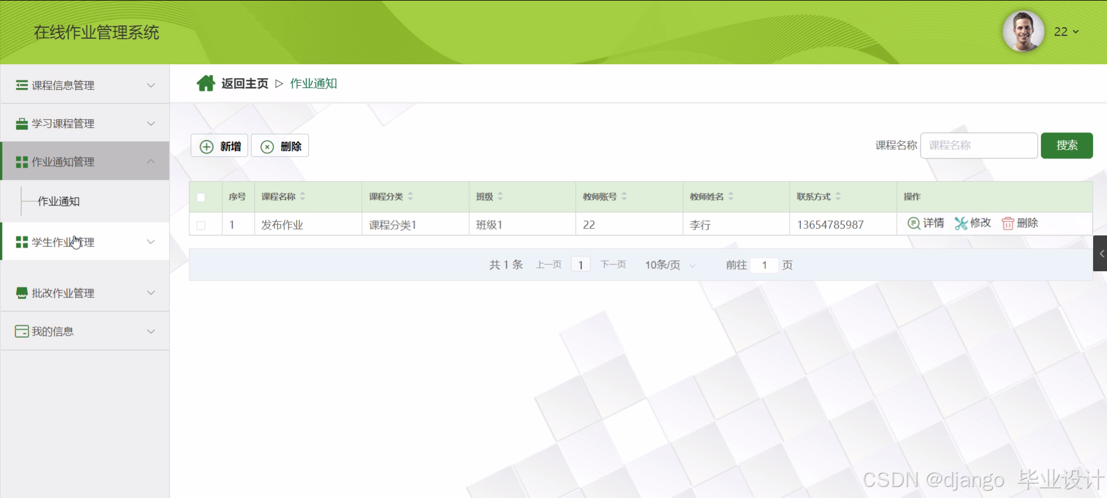Click the scissors icon next to 修改

961,223
